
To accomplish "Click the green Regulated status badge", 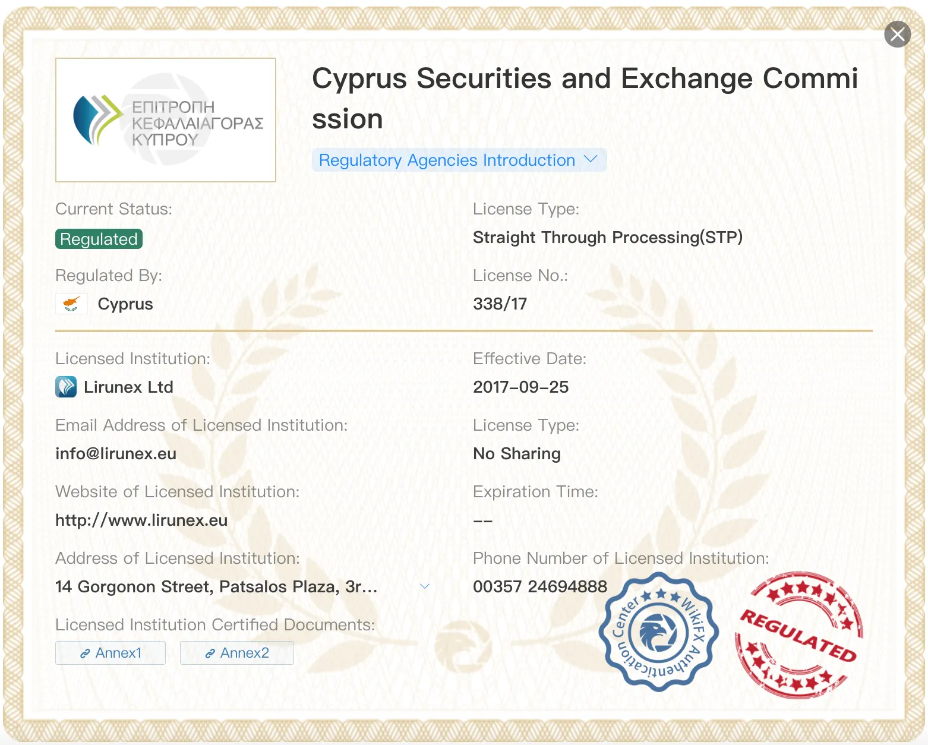I will point(99,239).
